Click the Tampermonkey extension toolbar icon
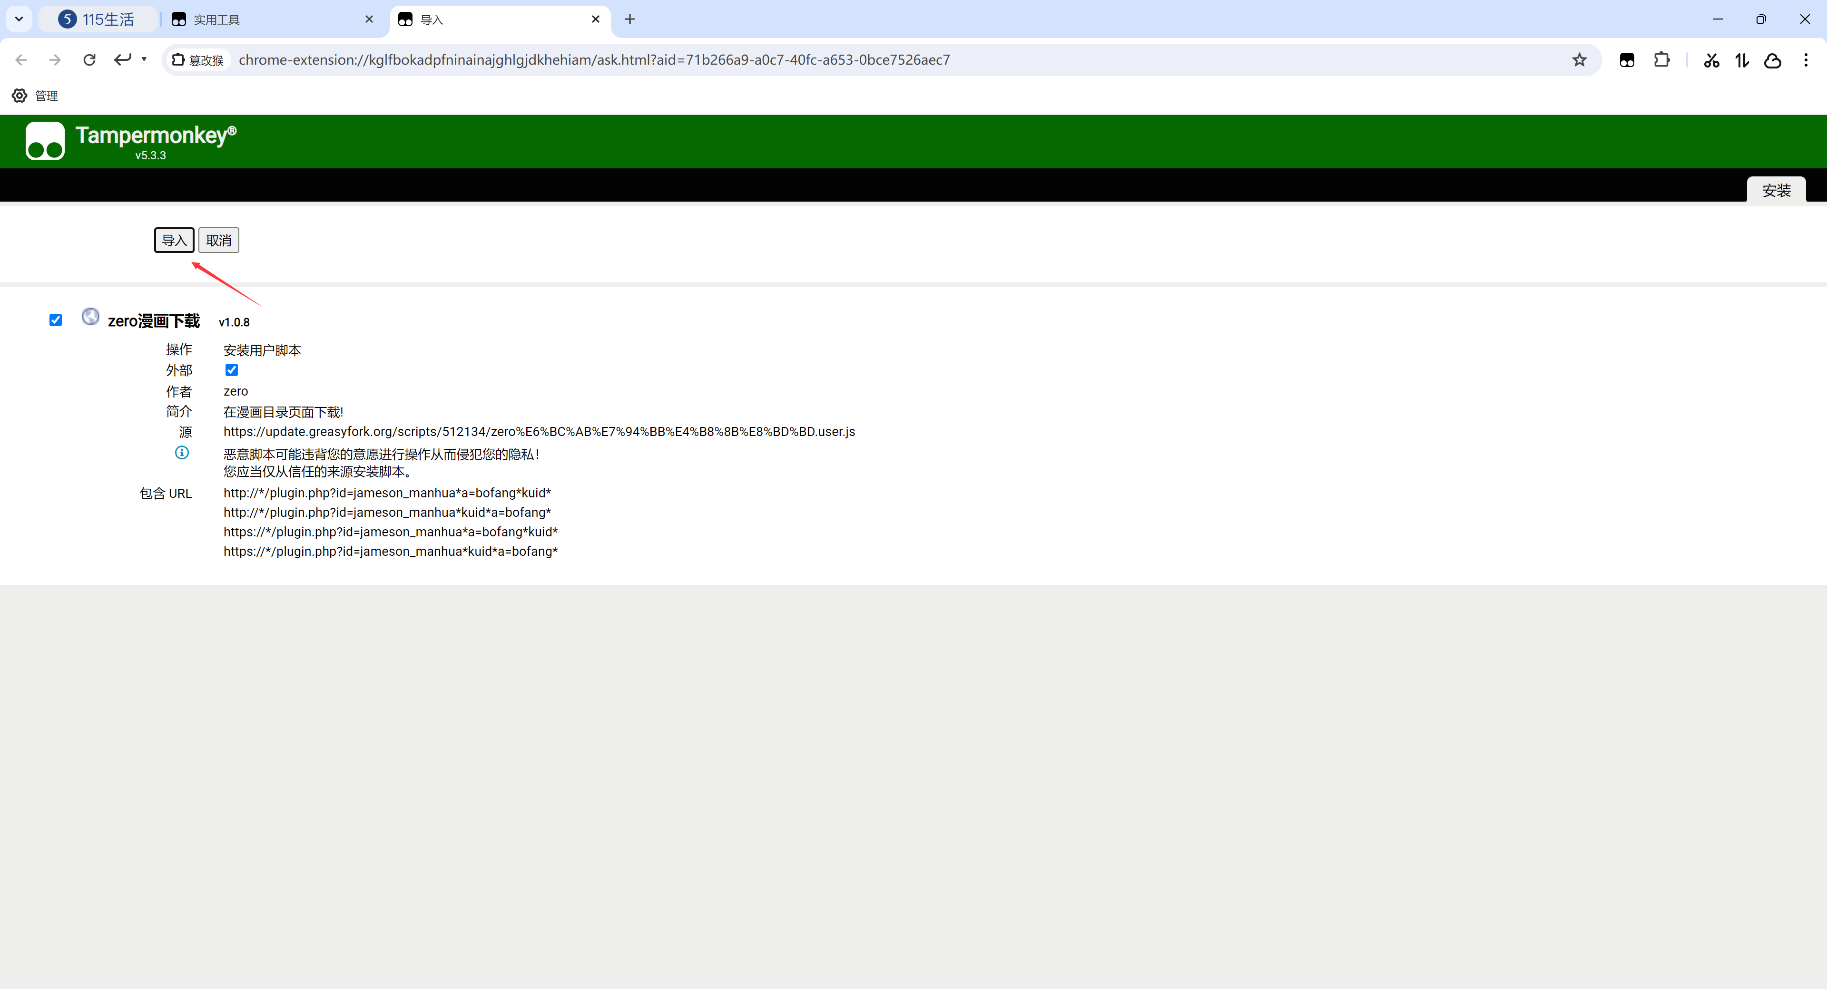 (x=1627, y=60)
